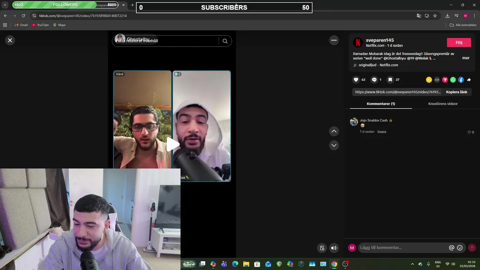Screen dimensions: 480x270
Task: Share the video to Facebook
Action: [x=461, y=79]
